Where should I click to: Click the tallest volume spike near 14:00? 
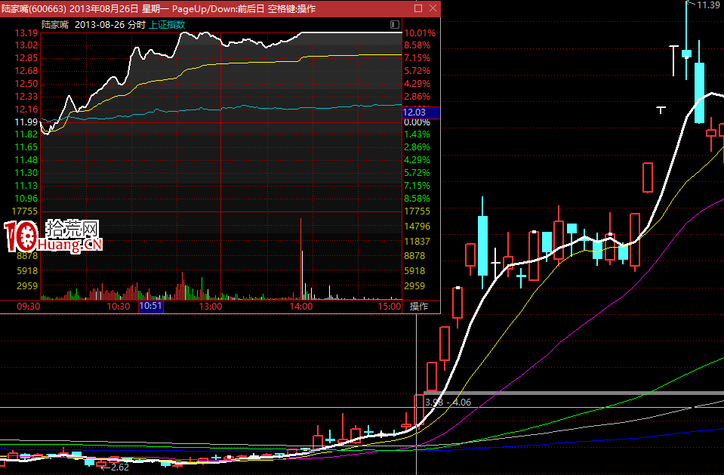300,257
